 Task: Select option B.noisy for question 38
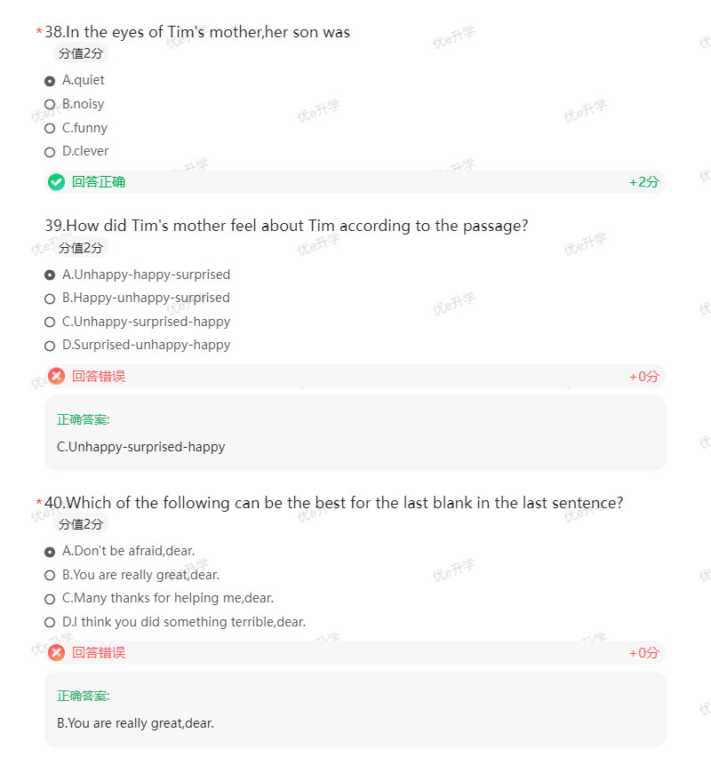tap(50, 104)
